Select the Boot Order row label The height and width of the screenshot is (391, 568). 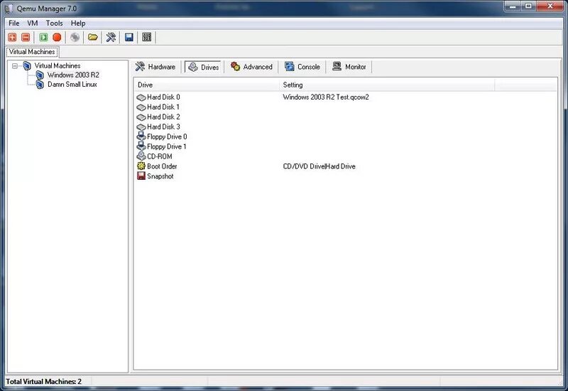[x=162, y=166]
